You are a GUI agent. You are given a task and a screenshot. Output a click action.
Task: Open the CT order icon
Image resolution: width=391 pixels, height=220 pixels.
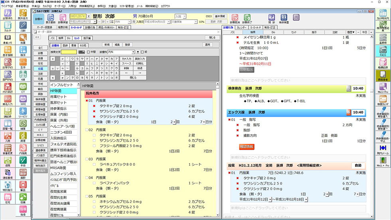click(23, 88)
